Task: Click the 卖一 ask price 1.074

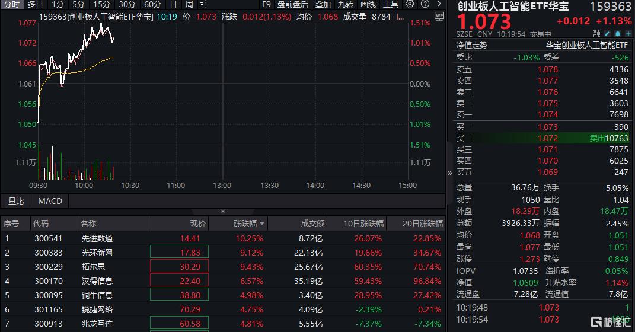Action: 547,115
